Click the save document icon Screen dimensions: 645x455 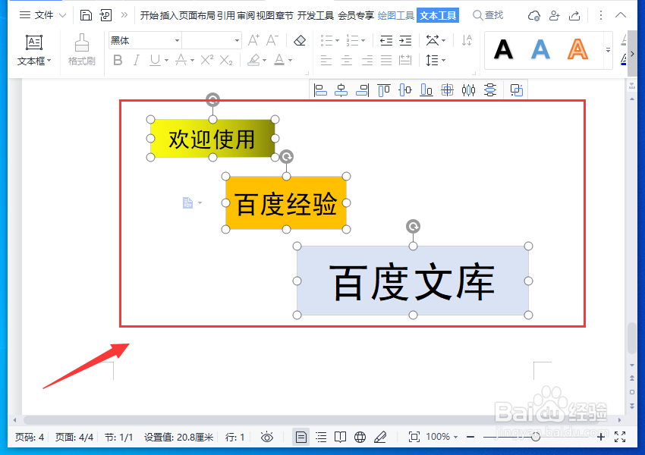86,15
